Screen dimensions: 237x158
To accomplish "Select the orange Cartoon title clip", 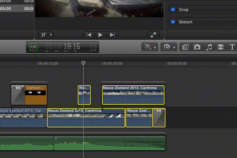I will (36, 95).
